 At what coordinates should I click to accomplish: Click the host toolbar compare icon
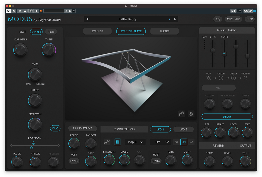pyautogui.click(x=31, y=11)
